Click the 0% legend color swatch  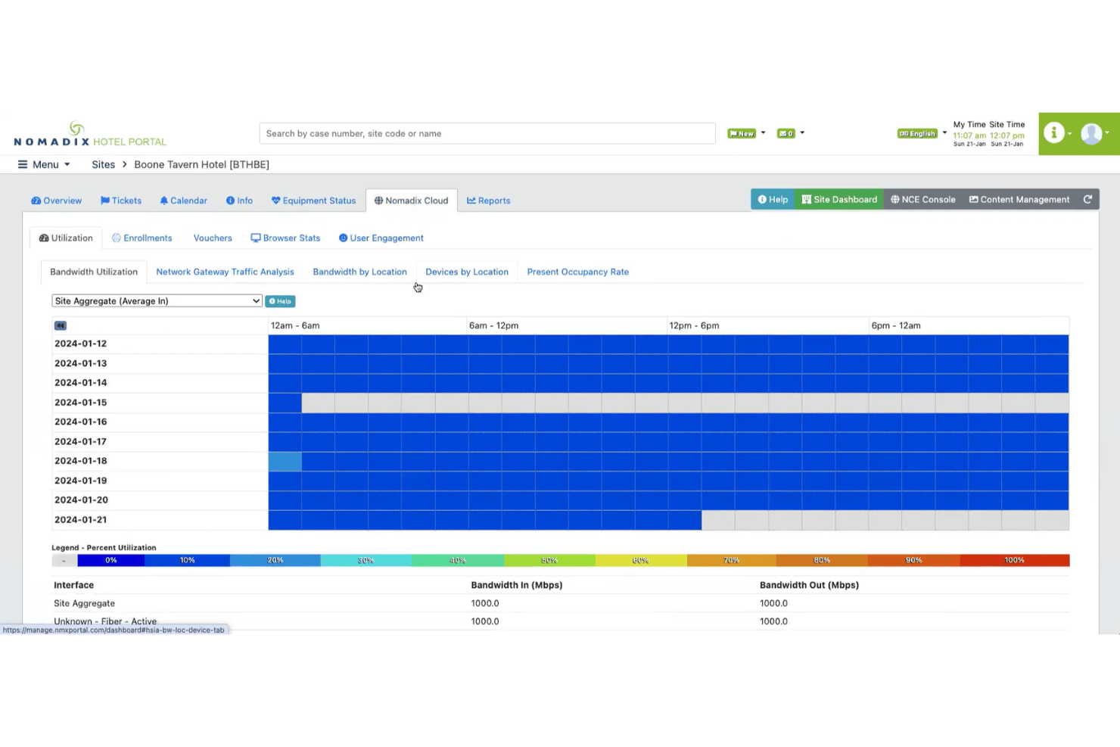click(111, 561)
